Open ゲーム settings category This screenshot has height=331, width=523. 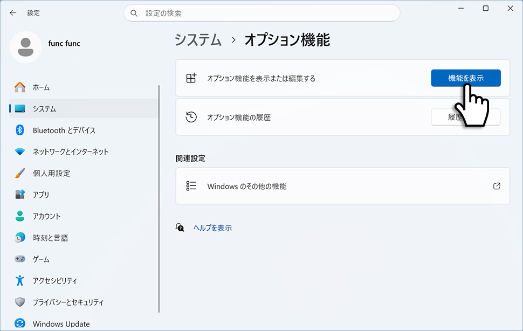tap(84, 259)
